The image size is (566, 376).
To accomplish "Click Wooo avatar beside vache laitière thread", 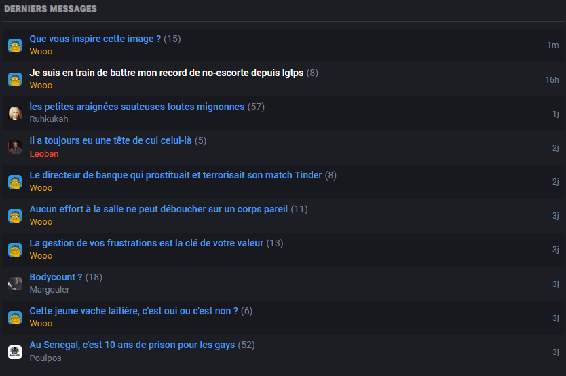I will pyautogui.click(x=15, y=318).
